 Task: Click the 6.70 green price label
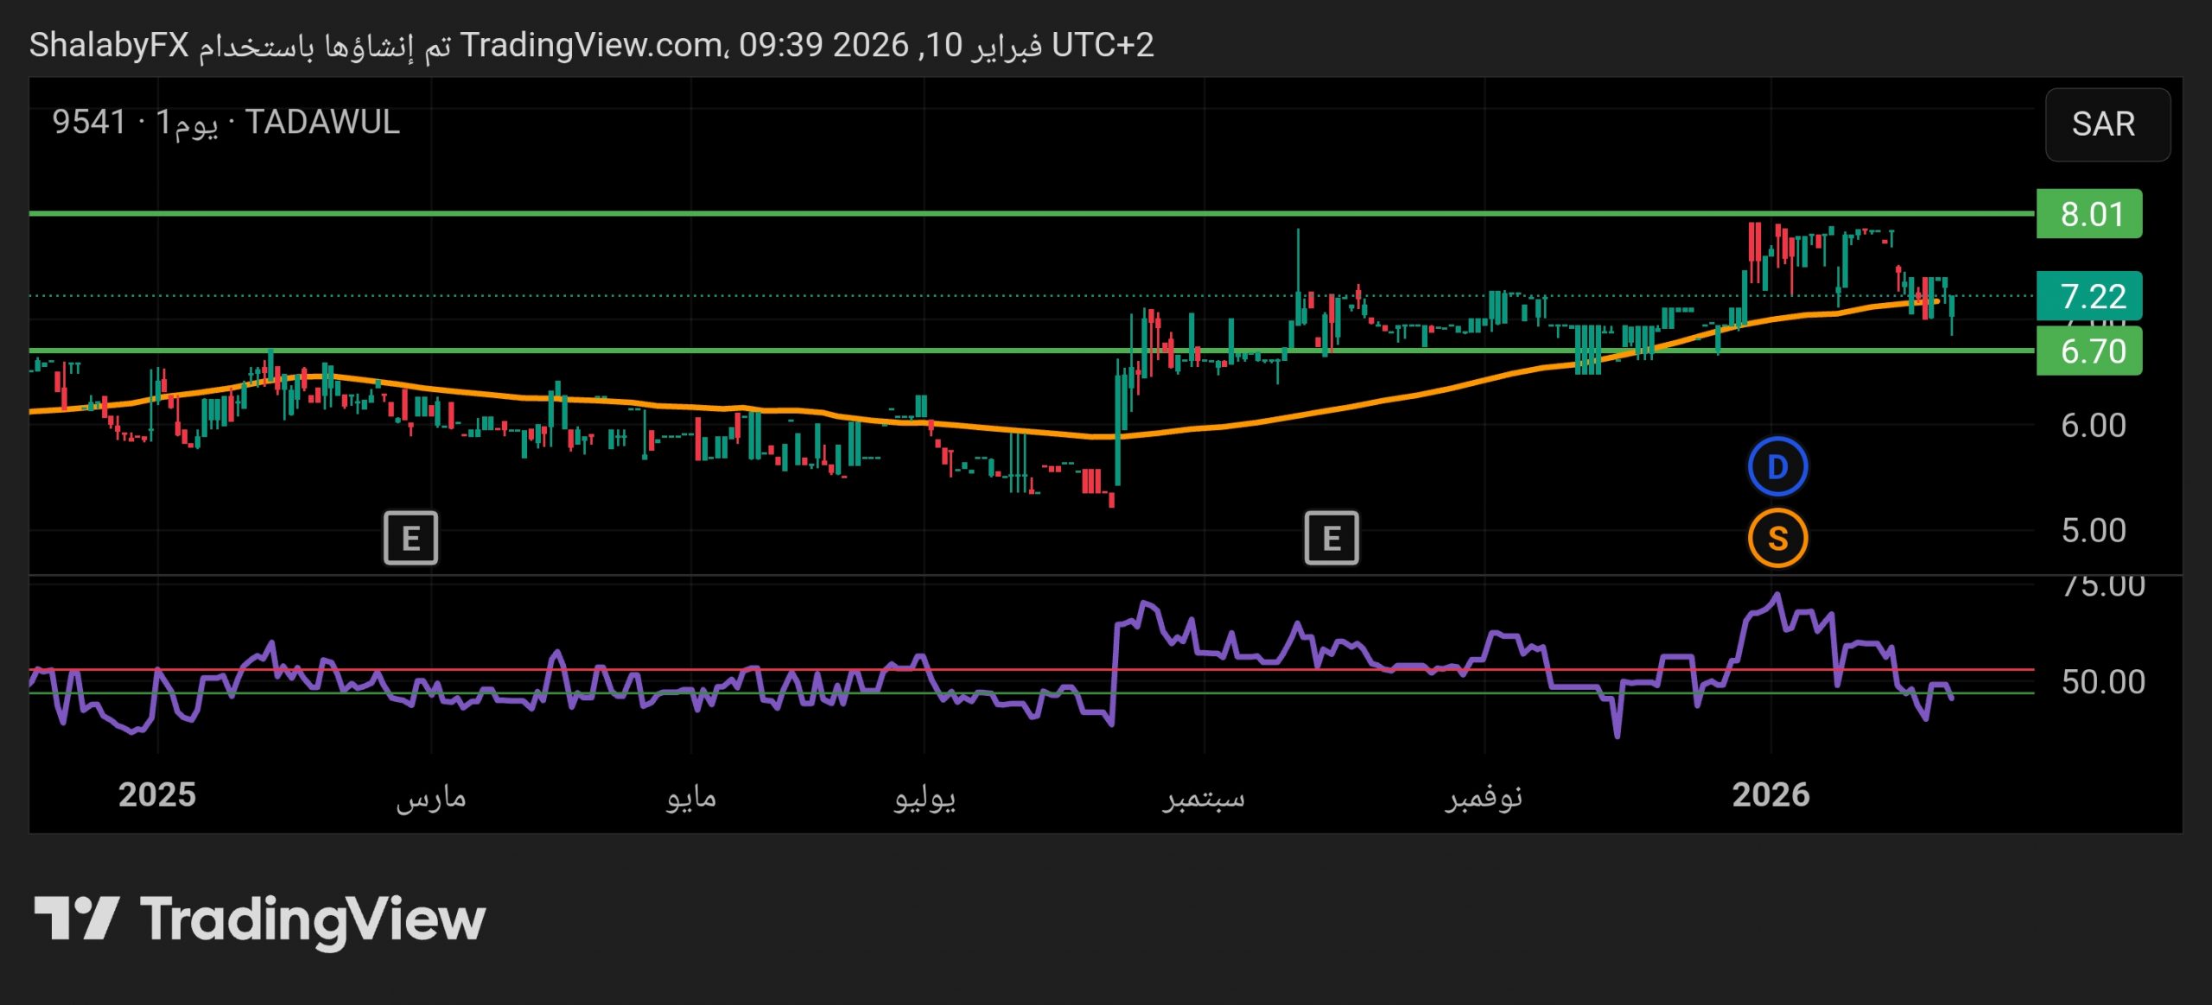coord(2088,351)
